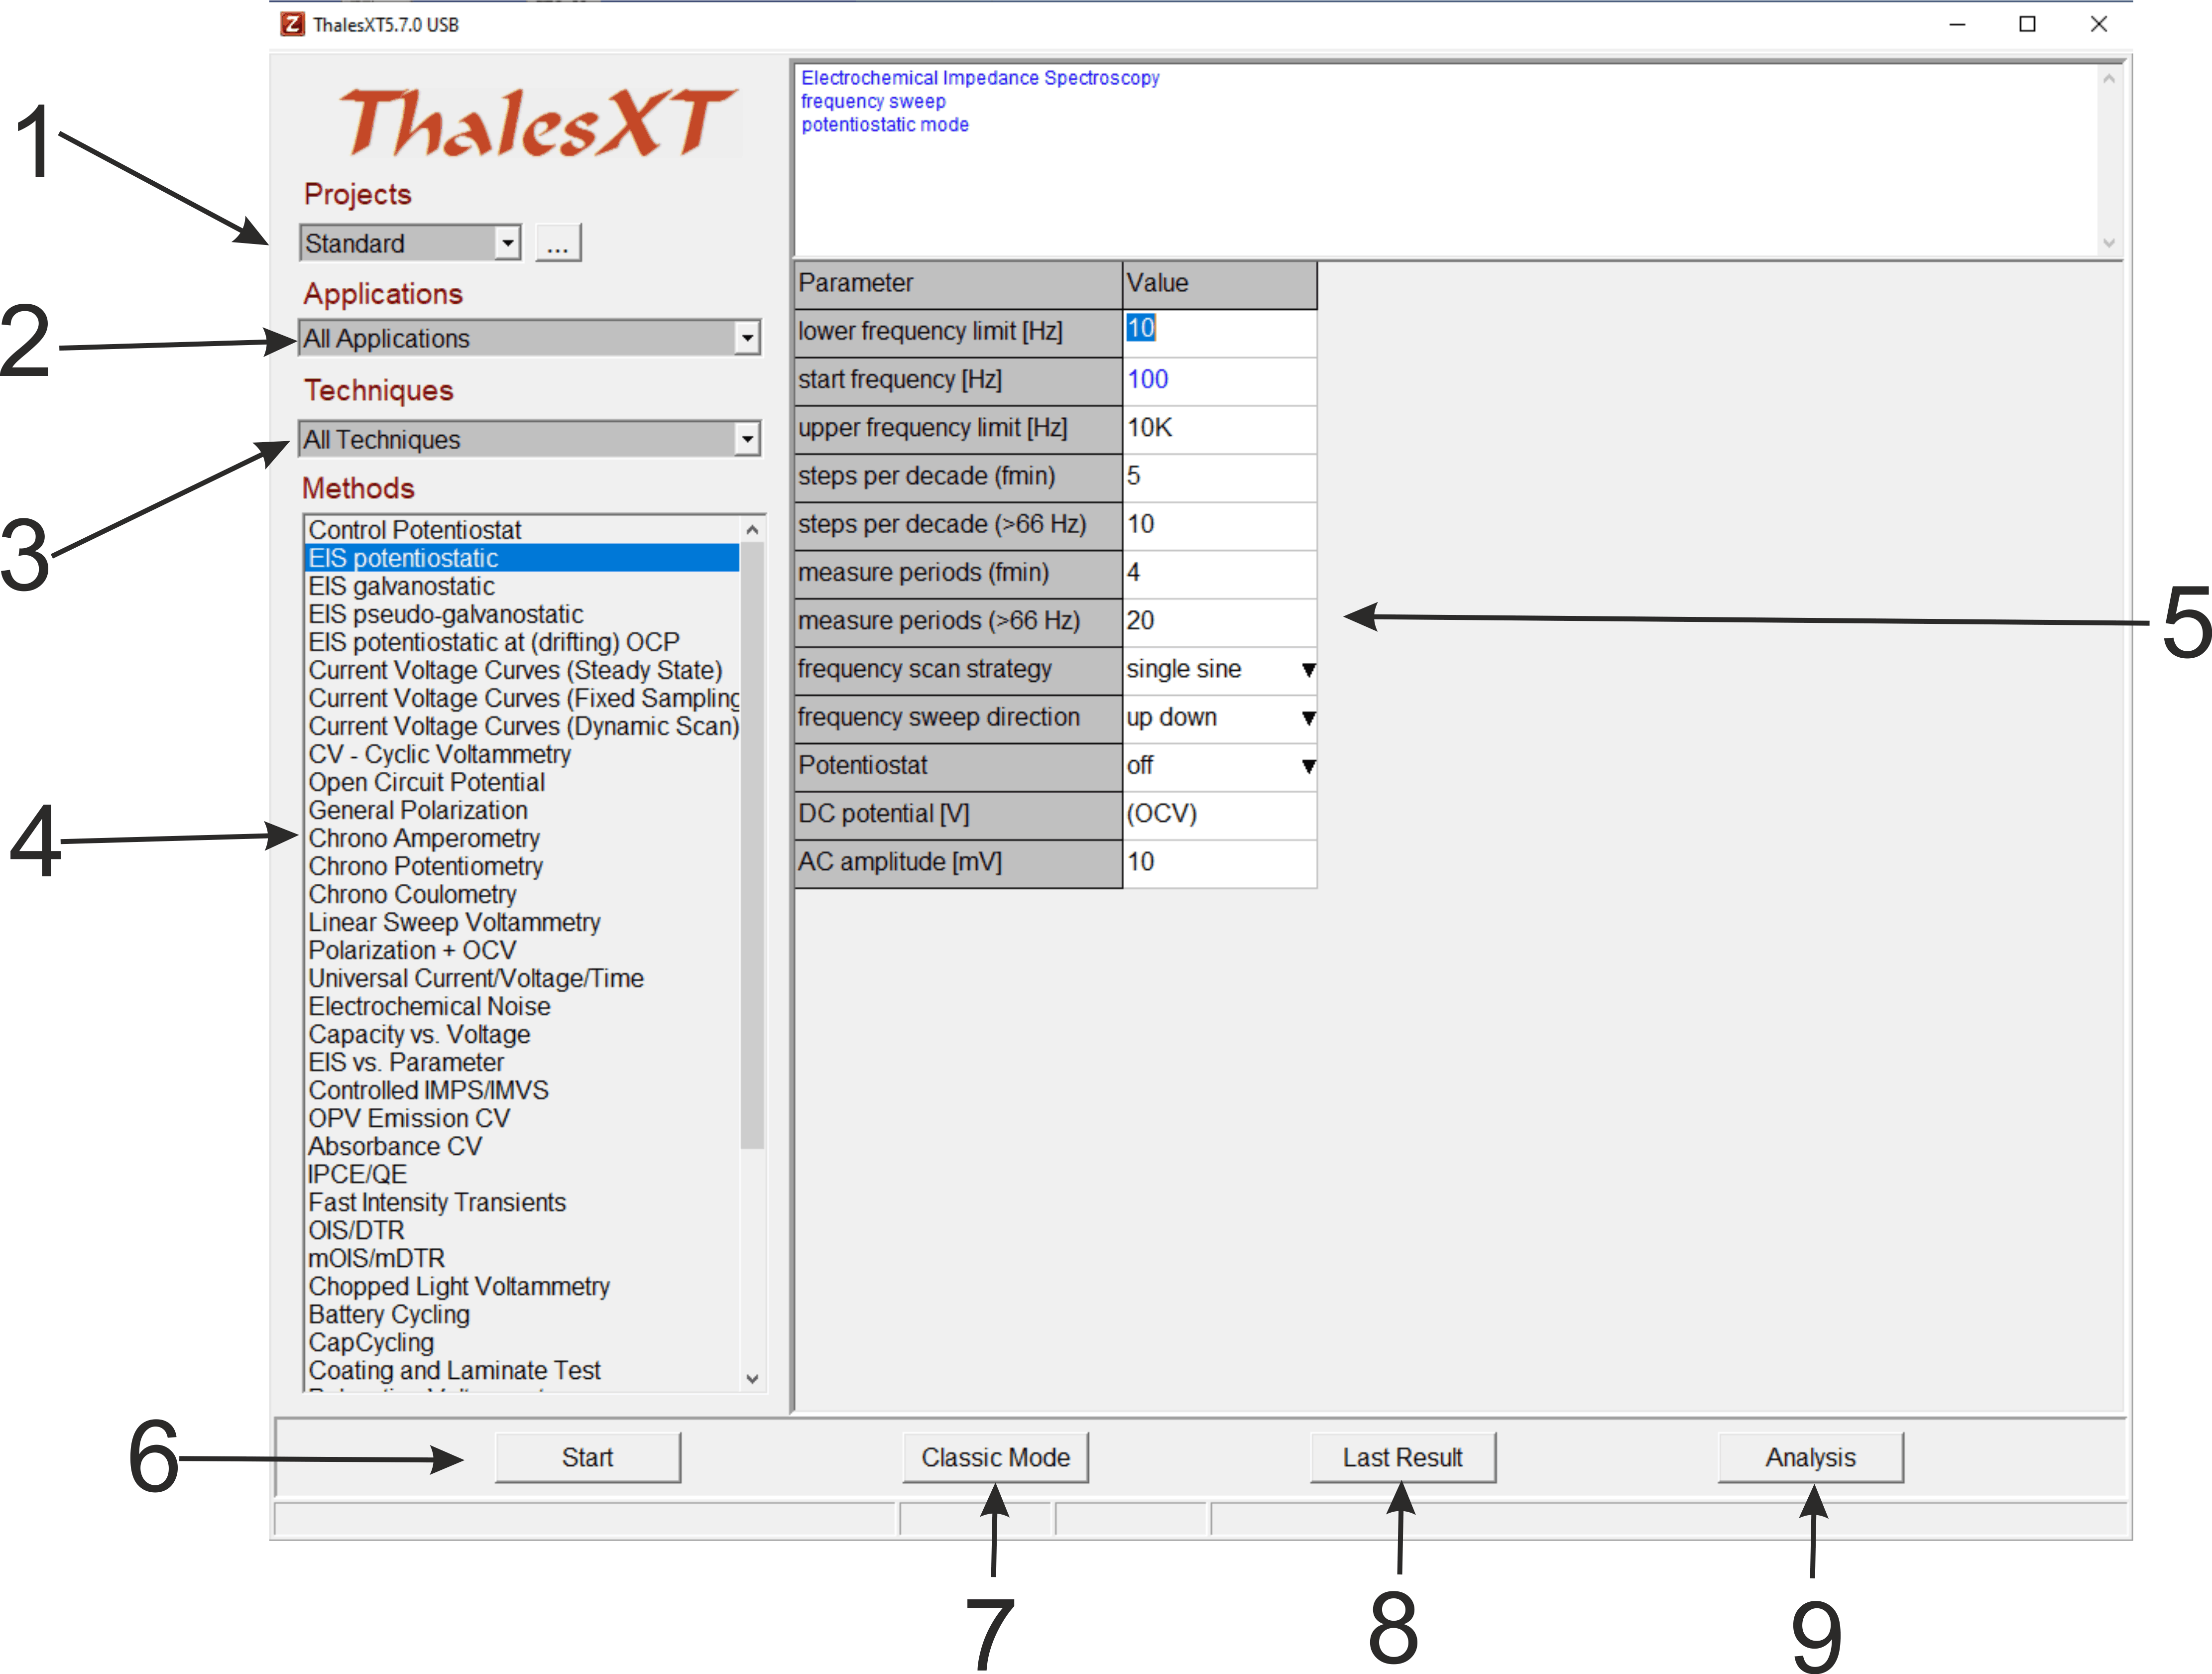Select Current Voltage Curves (Dynamic Scan)
This screenshot has height=1674, width=2212.
coord(522,726)
